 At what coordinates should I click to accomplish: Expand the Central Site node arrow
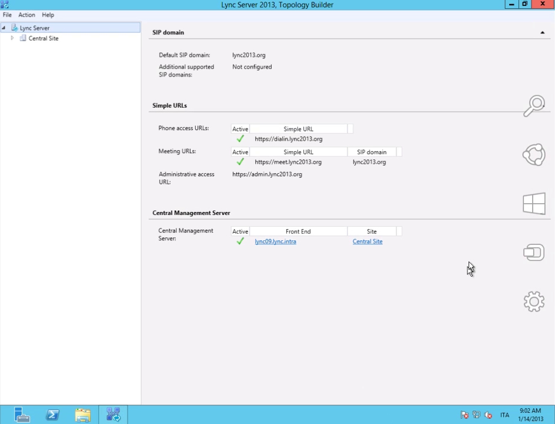12,38
